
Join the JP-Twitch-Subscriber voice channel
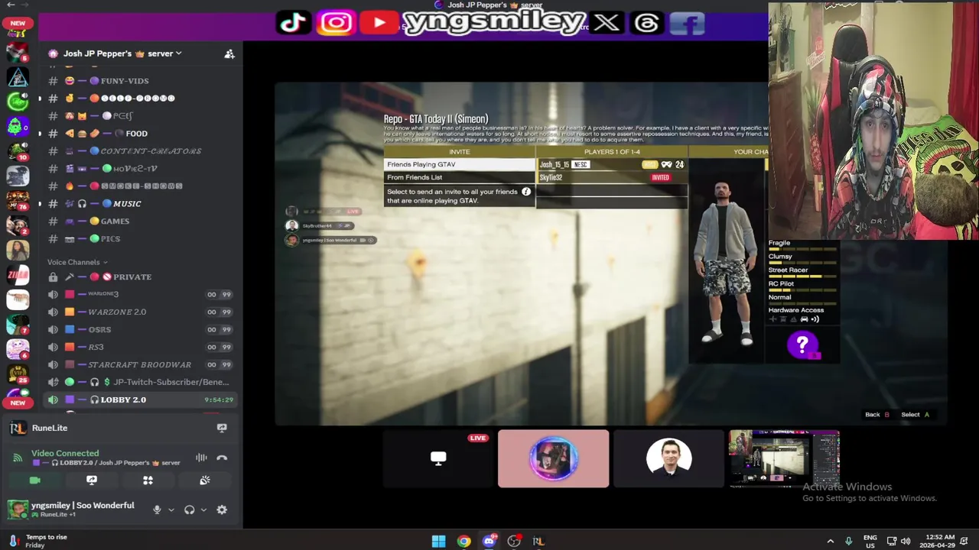pyautogui.click(x=141, y=382)
